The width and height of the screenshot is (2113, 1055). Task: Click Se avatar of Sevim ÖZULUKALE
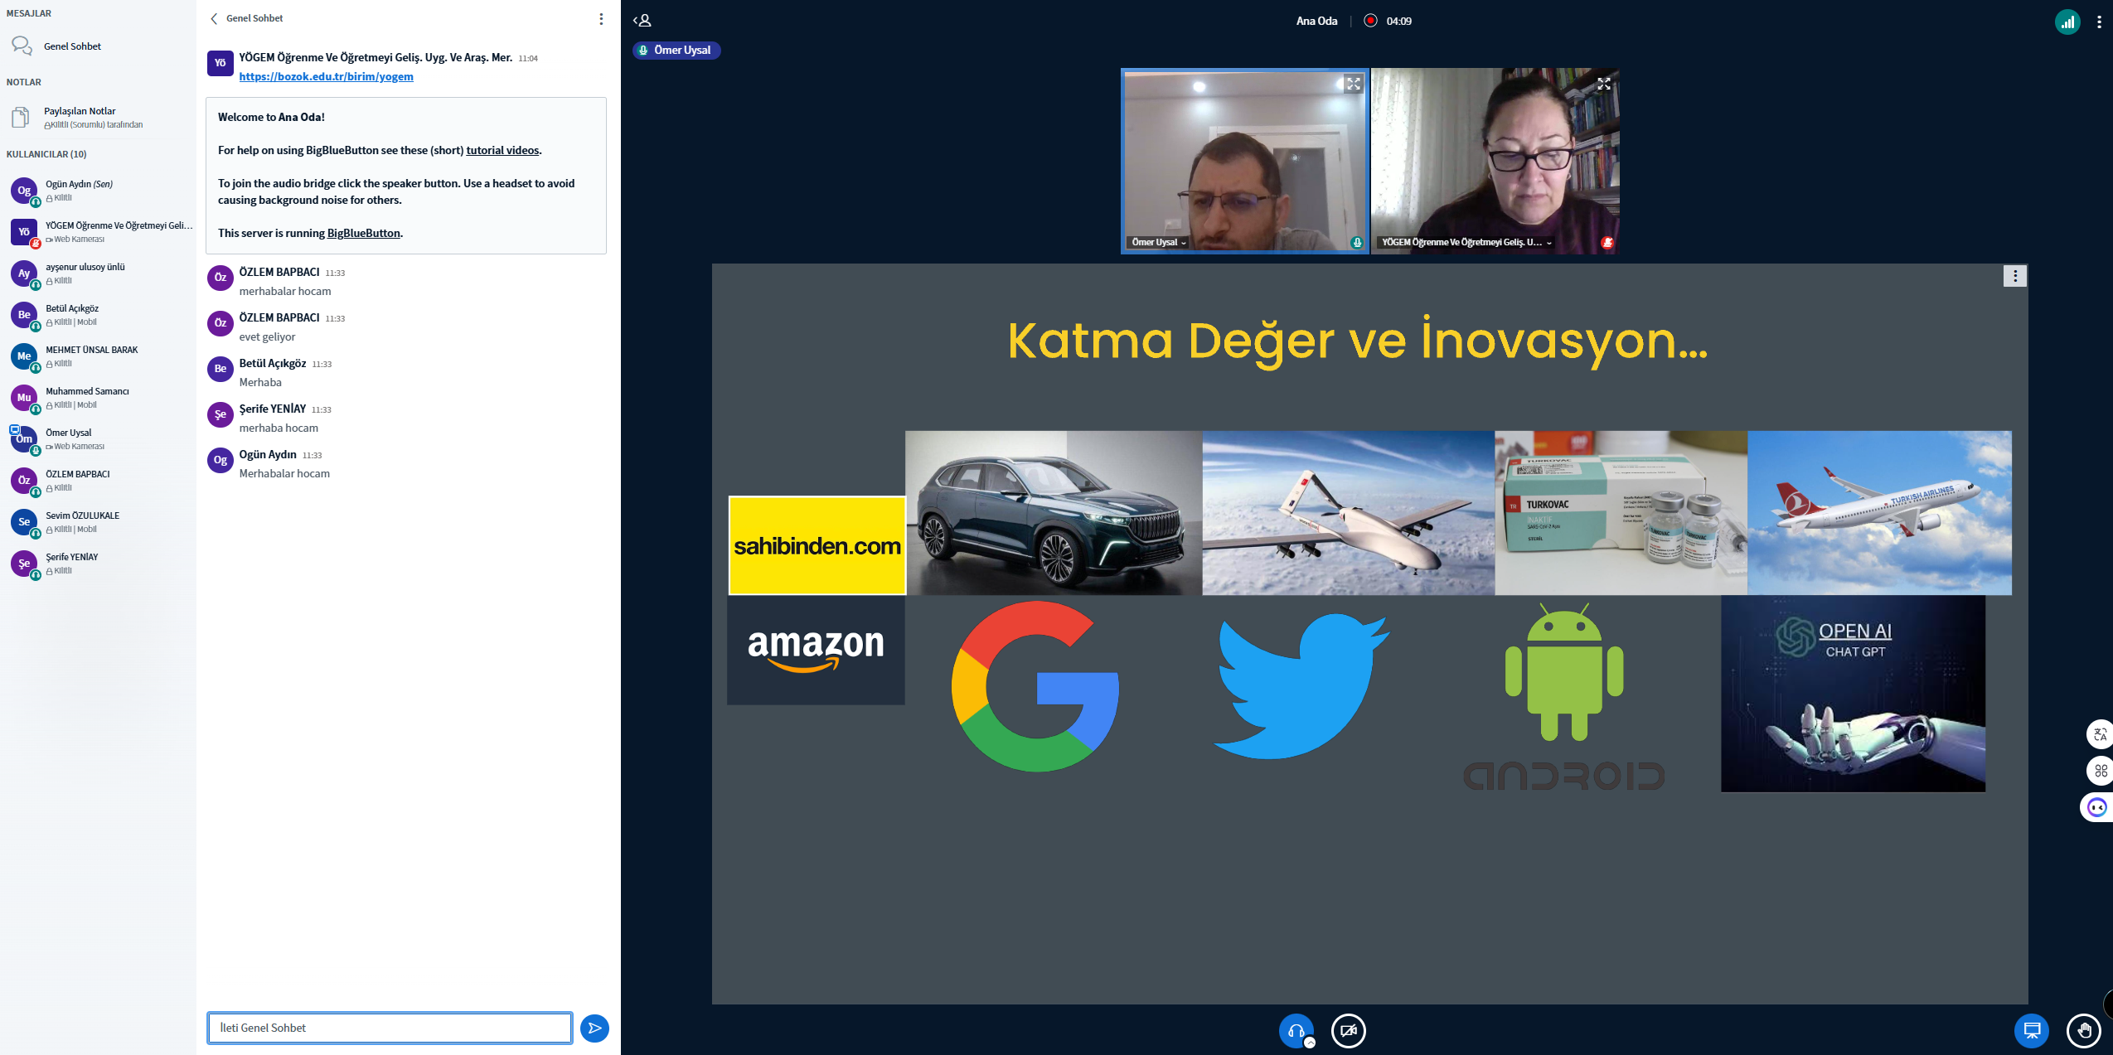[24, 522]
